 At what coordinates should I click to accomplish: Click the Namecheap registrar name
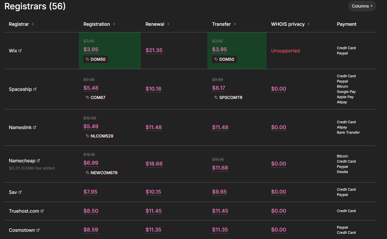(x=22, y=161)
